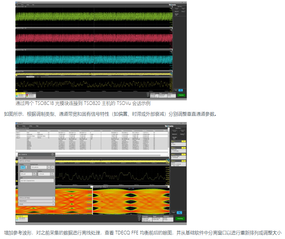Expand the OTHER section
The width and height of the screenshot is (285, 239).
click(x=36, y=204)
